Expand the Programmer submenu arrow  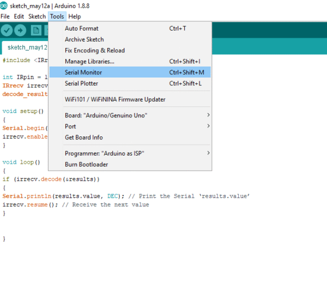pyautogui.click(x=208, y=153)
